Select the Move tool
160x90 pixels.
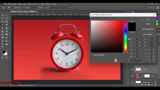coord(2,15)
